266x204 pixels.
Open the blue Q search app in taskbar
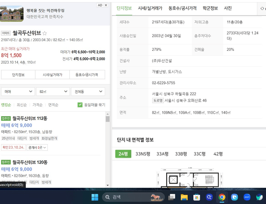click(209, 197)
